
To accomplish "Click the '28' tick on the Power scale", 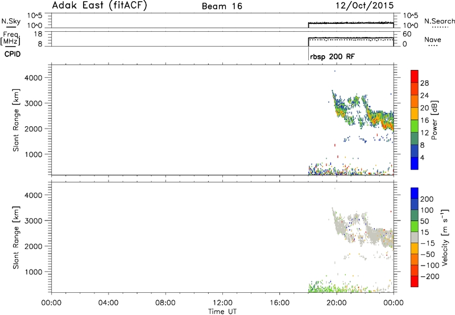I will pos(424,83).
